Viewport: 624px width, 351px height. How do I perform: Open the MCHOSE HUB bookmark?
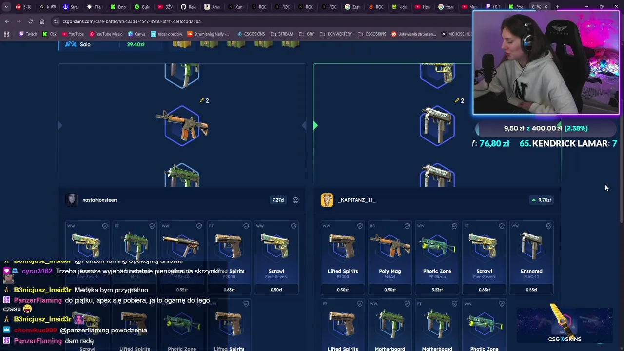coord(457,34)
